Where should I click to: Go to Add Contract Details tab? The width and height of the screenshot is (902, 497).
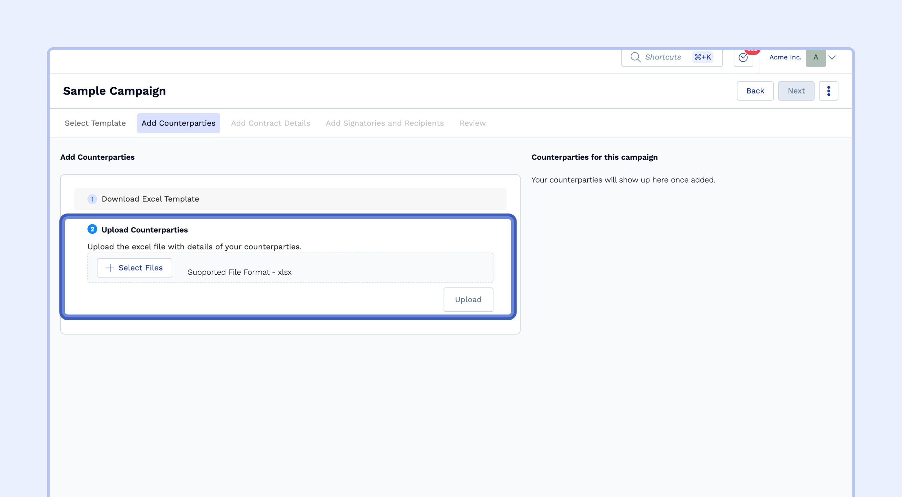pos(270,123)
